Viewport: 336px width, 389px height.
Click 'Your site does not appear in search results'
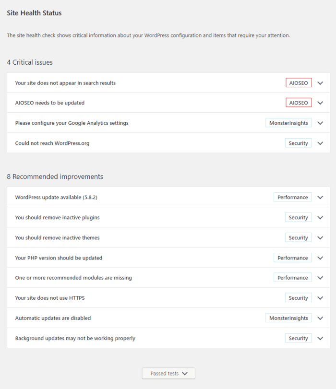pos(65,83)
